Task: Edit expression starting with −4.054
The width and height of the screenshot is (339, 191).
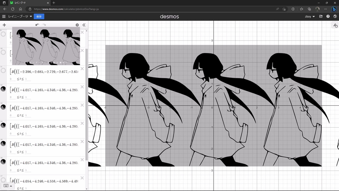Action: [x=44, y=181]
